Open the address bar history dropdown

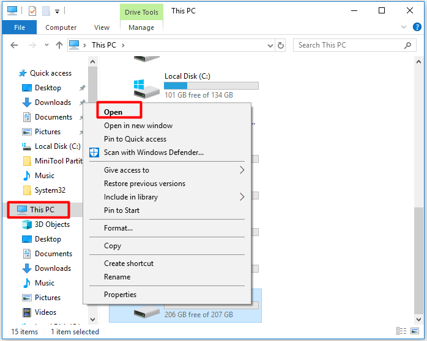pyautogui.click(x=270, y=45)
